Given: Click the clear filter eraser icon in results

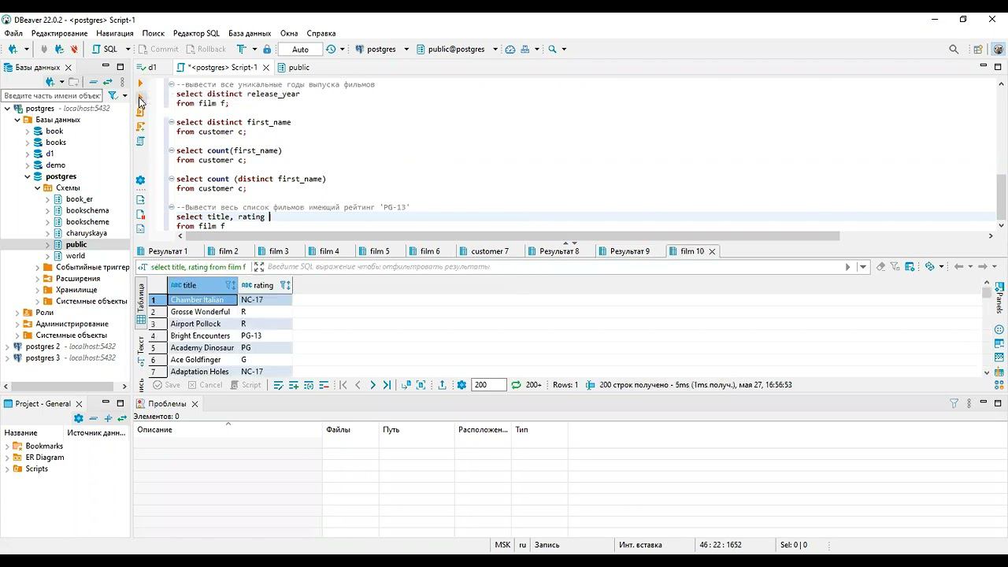Looking at the screenshot, I should [880, 267].
